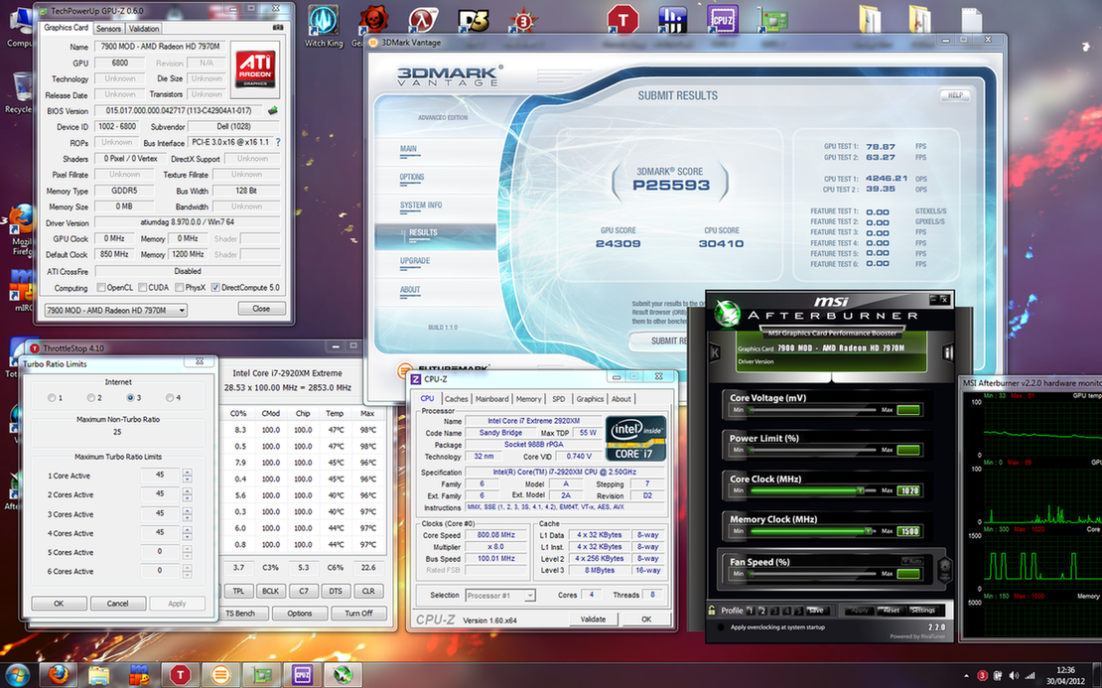Toggle the OpenCL checkbox in GPU-Z
This screenshot has height=688, width=1102.
(101, 288)
